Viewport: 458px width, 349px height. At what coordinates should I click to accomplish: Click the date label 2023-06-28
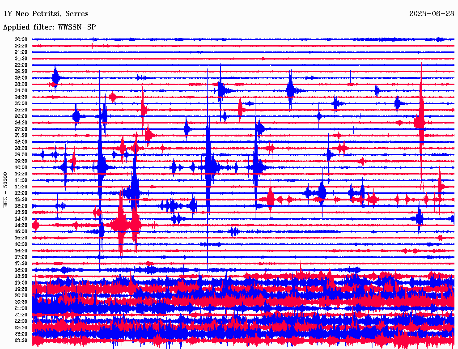[x=431, y=14]
